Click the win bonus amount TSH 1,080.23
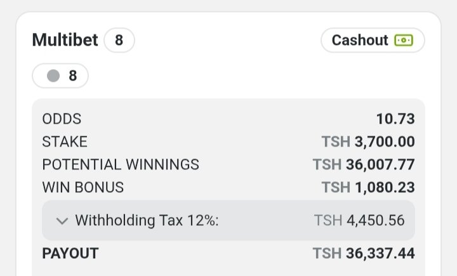Screen dimensions: 457x276 (x=368, y=187)
